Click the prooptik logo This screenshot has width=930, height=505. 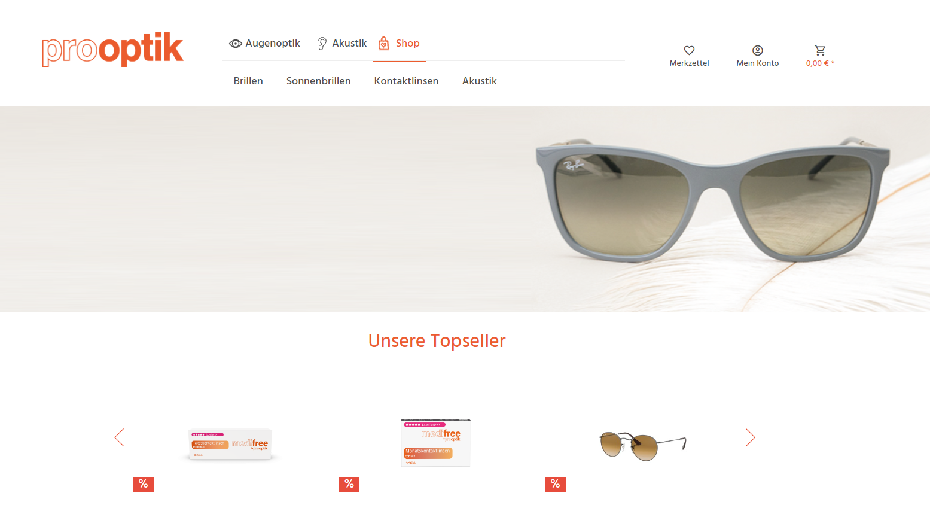click(x=112, y=50)
